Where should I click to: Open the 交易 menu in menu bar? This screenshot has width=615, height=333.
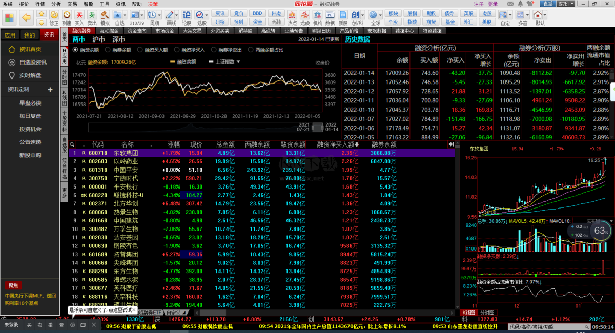click(x=72, y=4)
